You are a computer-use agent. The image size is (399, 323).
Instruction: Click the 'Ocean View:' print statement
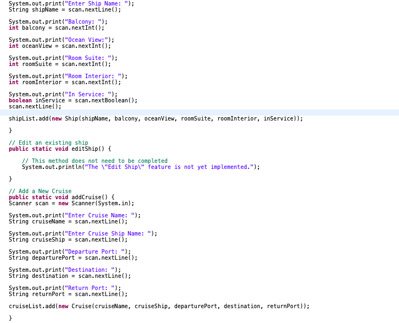click(62, 40)
